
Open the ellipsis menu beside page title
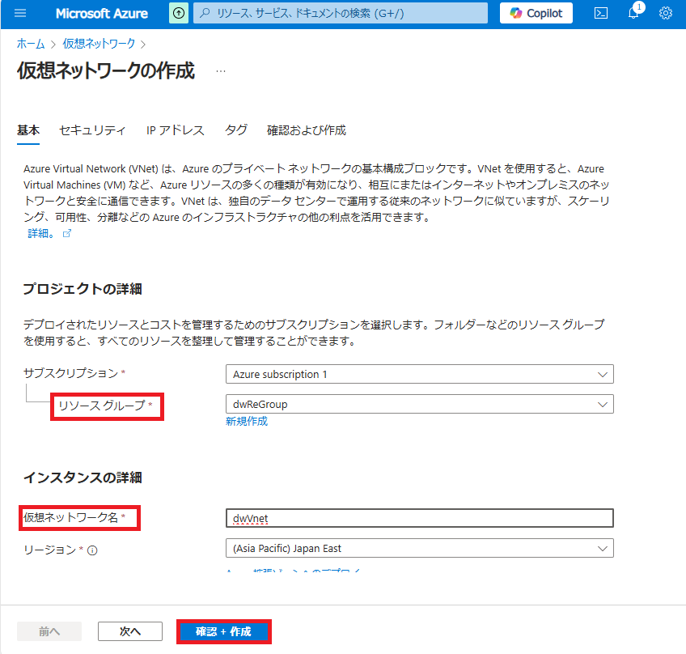[221, 71]
